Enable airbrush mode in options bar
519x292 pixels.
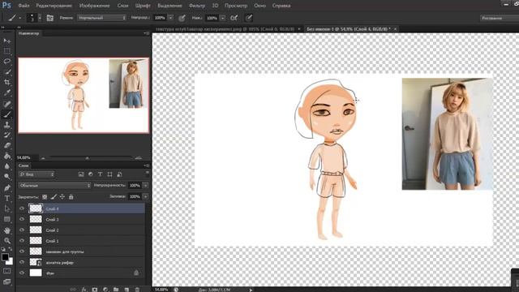pos(234,18)
